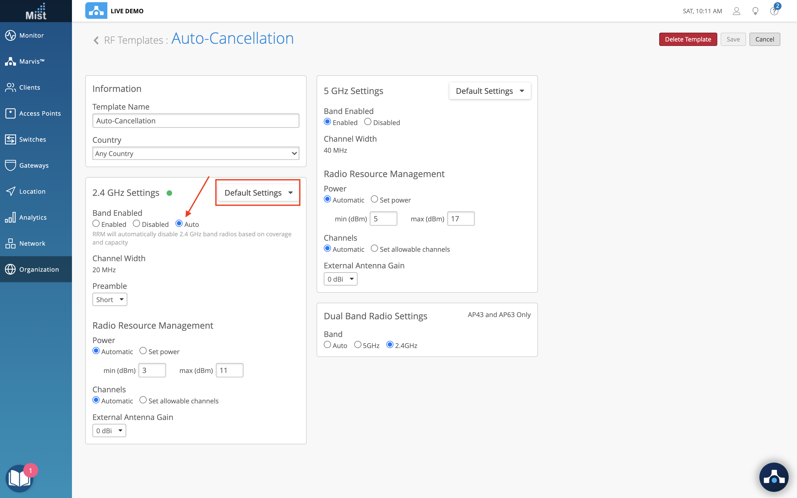
Task: Click the Delete Template button
Action: tap(688, 39)
